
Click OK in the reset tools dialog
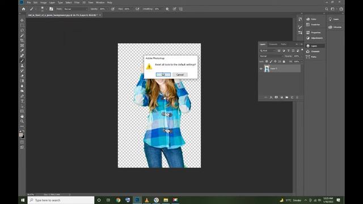click(x=163, y=75)
